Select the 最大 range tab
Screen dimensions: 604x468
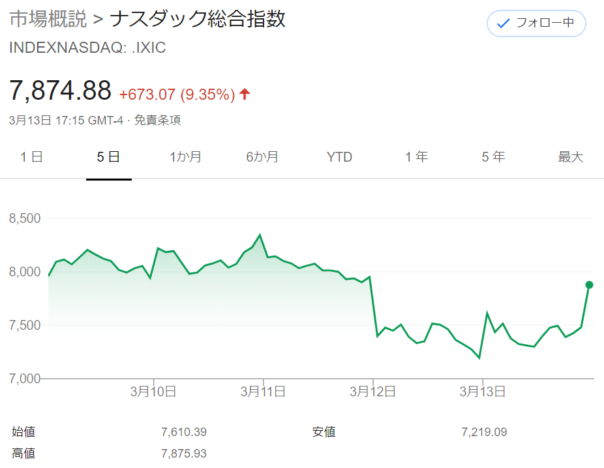(x=571, y=157)
